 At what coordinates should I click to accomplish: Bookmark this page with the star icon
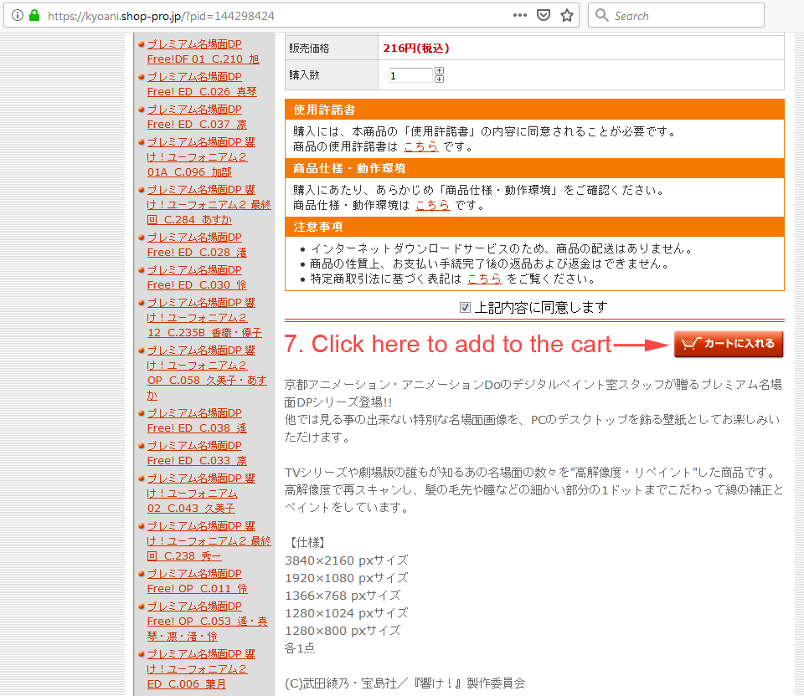click(x=567, y=15)
